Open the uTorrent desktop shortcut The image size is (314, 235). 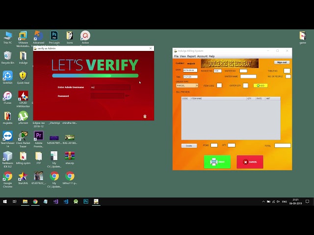click(23, 118)
